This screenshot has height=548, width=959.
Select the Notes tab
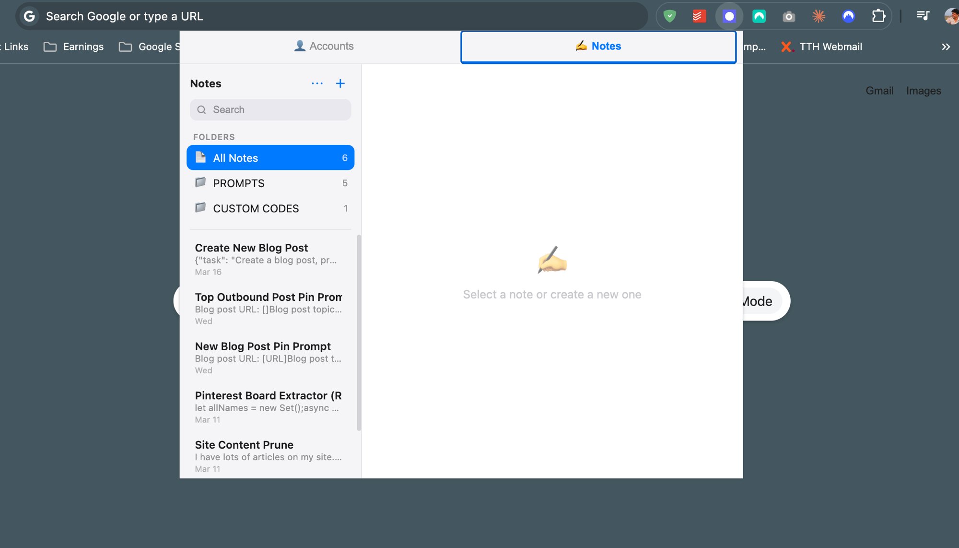tap(598, 46)
